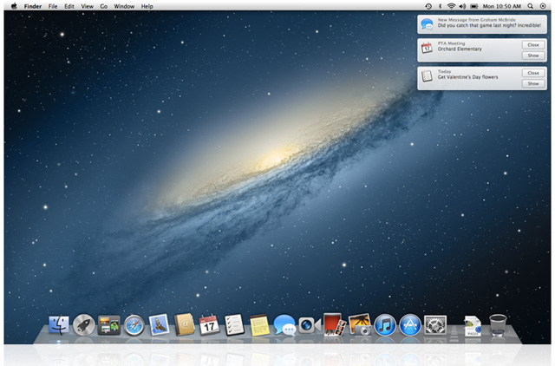Open the Wi-Fi status menu
The image size is (555, 366).
point(451,6)
